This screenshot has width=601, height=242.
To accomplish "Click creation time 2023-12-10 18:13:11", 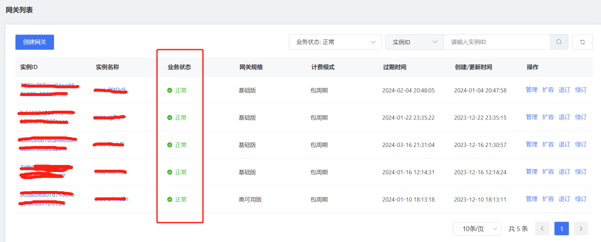I will pyautogui.click(x=480, y=199).
